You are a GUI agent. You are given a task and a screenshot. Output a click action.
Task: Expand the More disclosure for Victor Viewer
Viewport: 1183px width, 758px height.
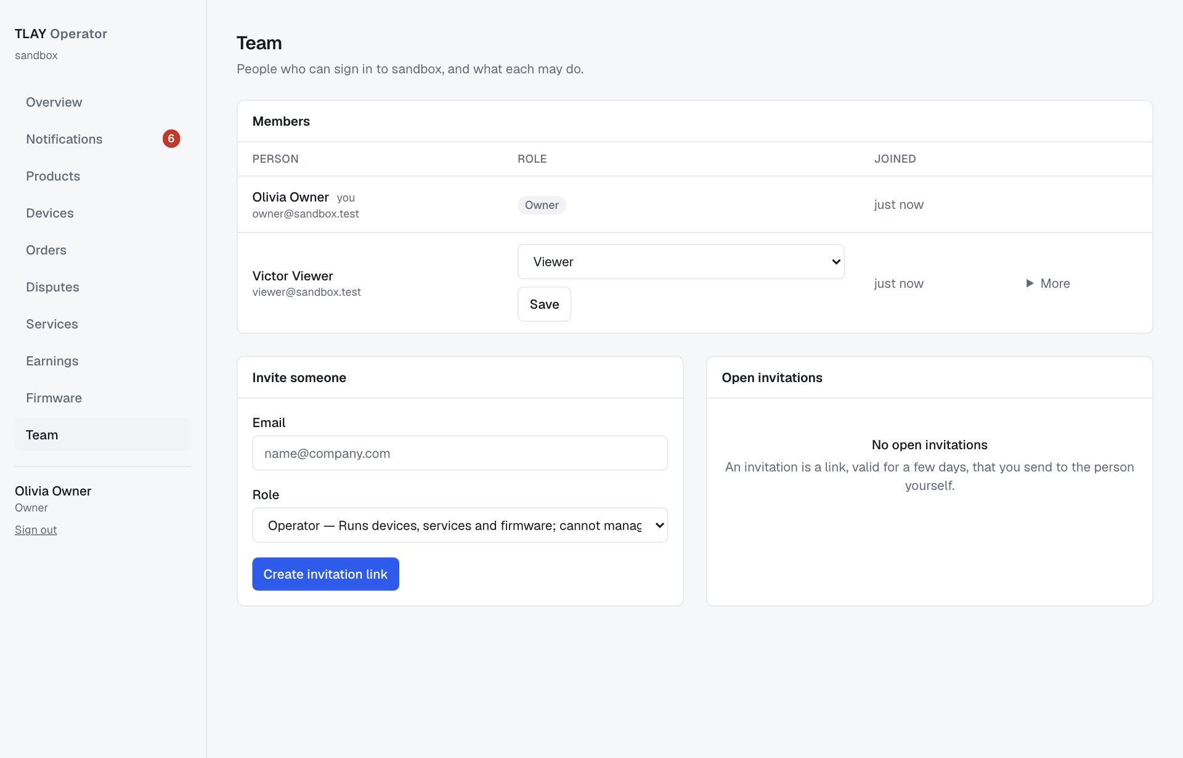(x=1047, y=283)
